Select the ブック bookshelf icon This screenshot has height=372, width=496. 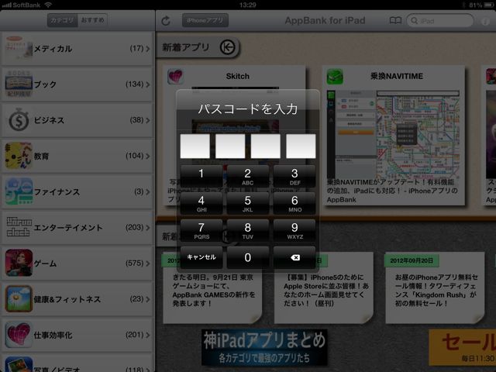point(19,84)
